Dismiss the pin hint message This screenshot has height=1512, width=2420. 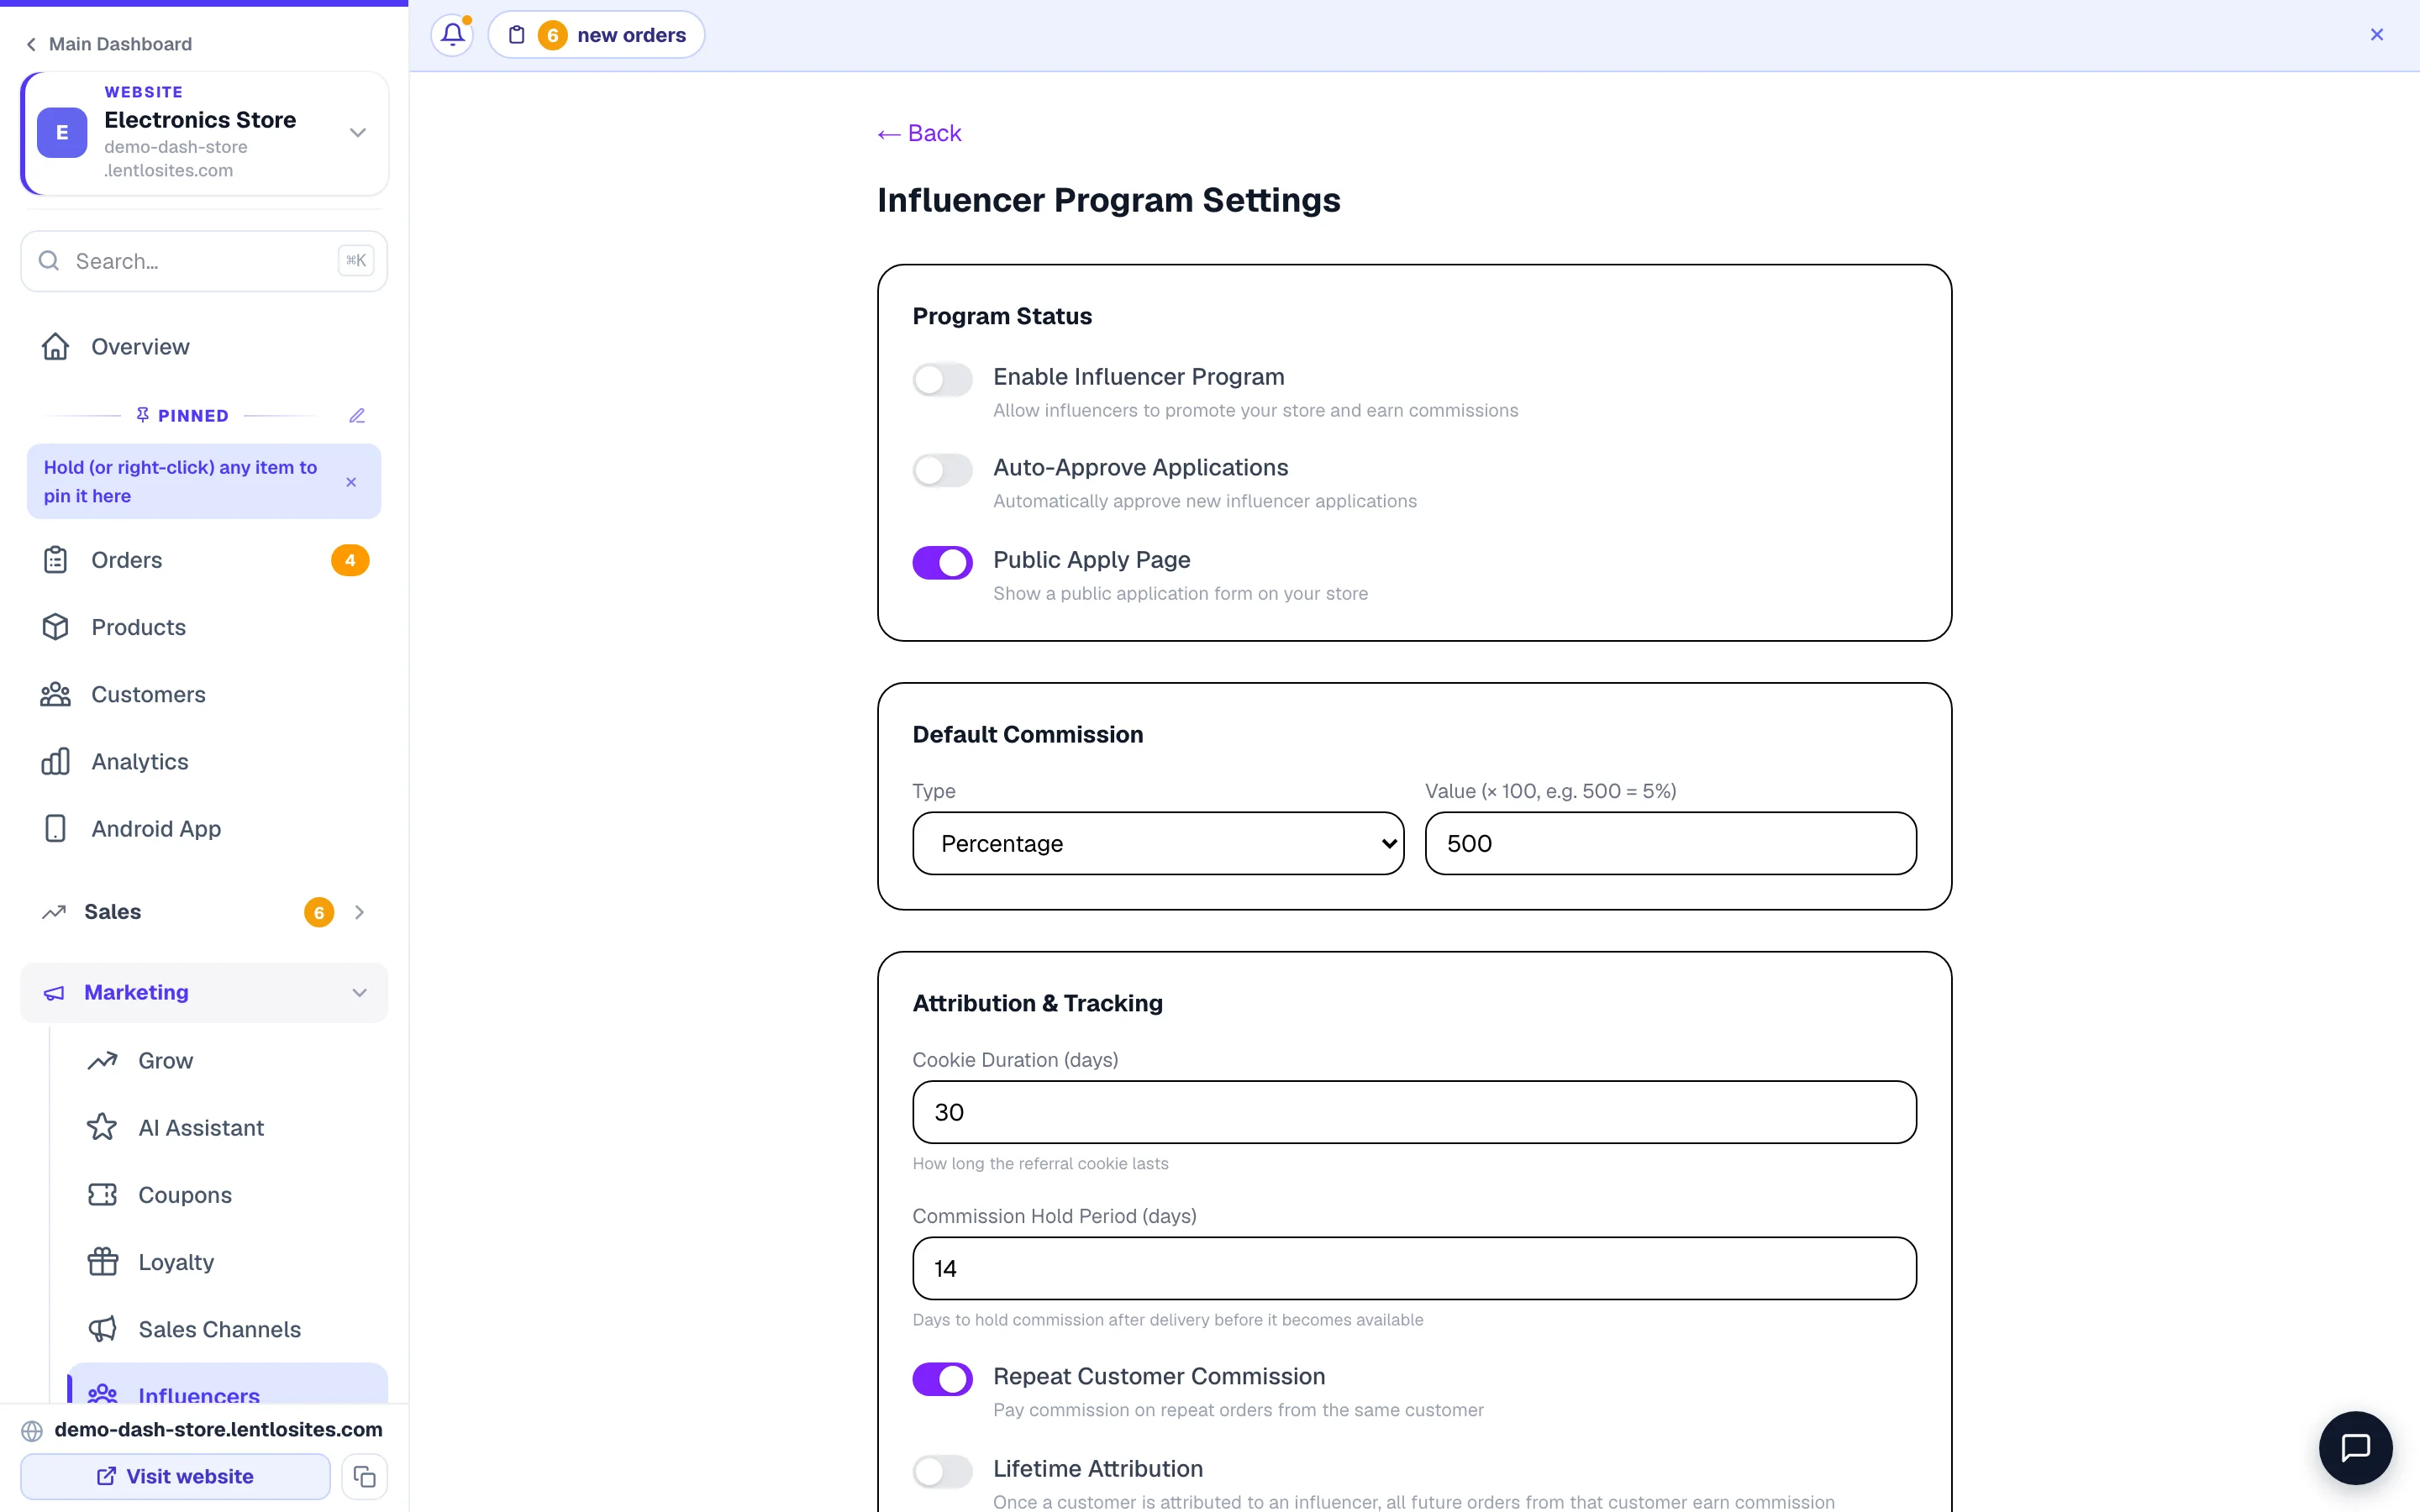[351, 482]
